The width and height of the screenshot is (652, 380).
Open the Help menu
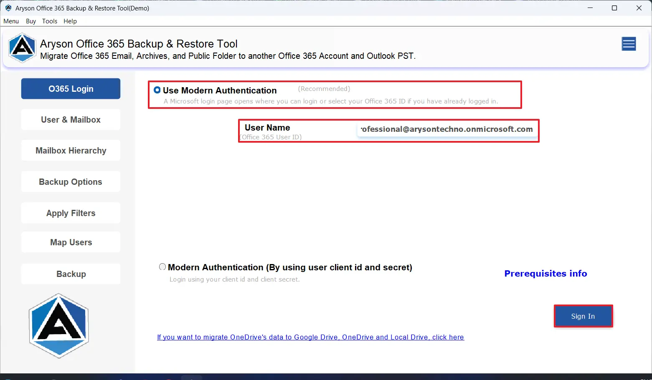pyautogui.click(x=70, y=21)
